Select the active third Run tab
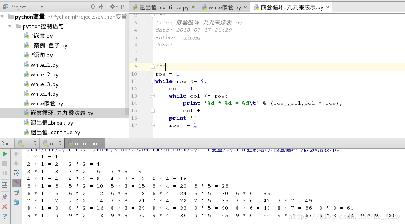Viewport: 405px width, 224px height. [85, 143]
